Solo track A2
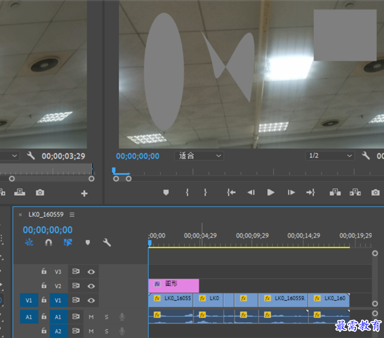The width and height of the screenshot is (384, 338). point(107,331)
